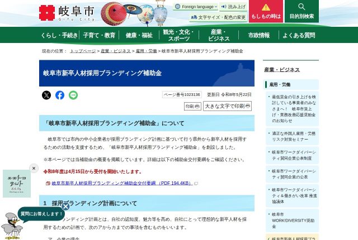Open 適正な外国人雇用・労務リスク対策セミナー link
The height and width of the screenshot is (240, 358).
(293, 136)
